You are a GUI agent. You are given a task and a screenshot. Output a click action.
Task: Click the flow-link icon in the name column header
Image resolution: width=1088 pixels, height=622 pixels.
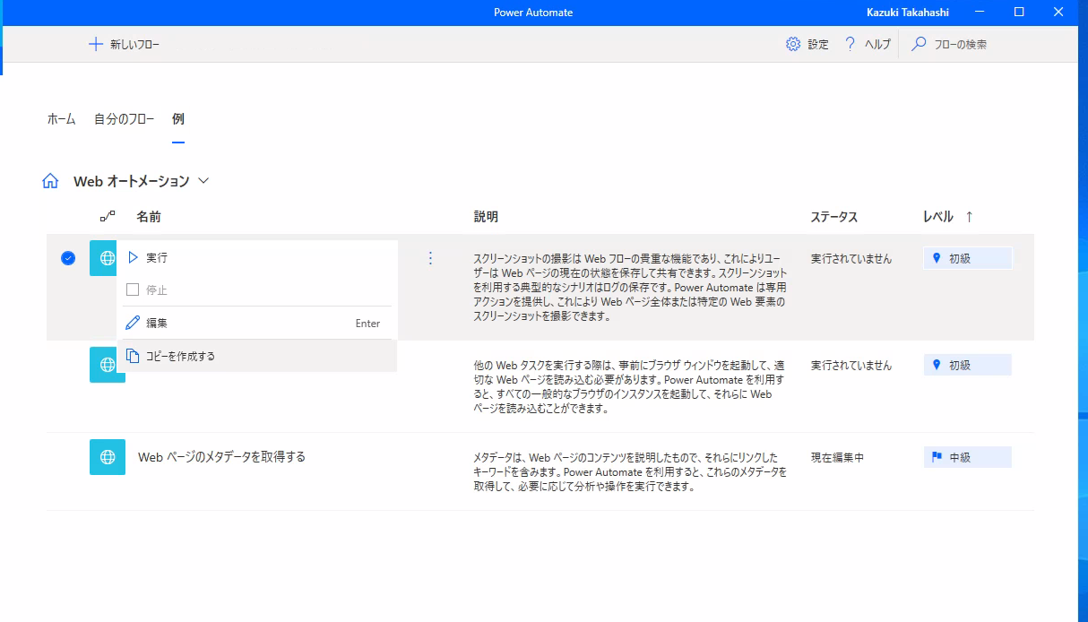point(108,216)
